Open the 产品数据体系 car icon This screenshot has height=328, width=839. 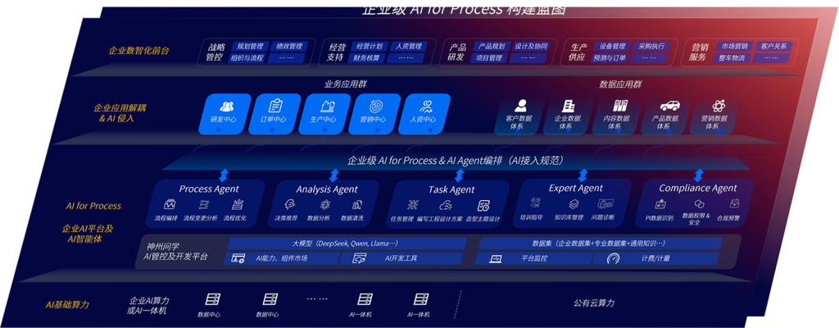tap(668, 106)
